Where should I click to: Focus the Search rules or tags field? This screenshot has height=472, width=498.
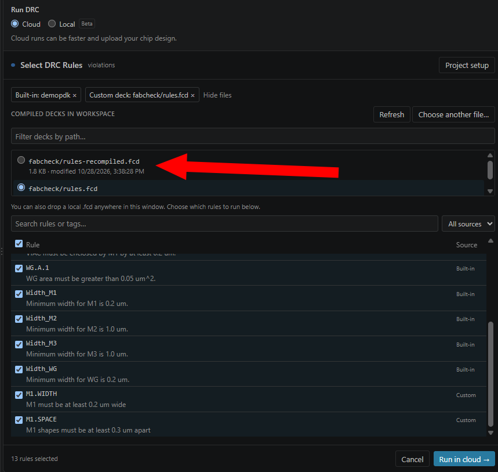coord(224,224)
